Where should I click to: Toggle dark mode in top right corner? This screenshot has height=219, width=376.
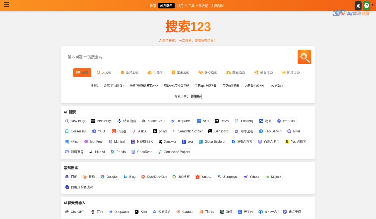point(358,5)
